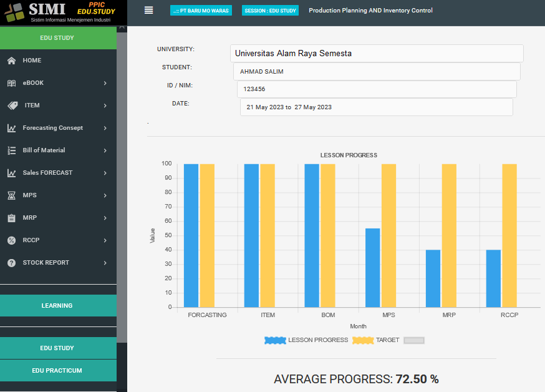Click the ITEM tag icon
This screenshot has width=545, height=392.
pyautogui.click(x=12, y=105)
